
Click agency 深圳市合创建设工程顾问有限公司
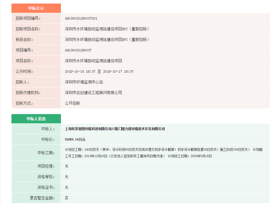[x=93, y=93]
